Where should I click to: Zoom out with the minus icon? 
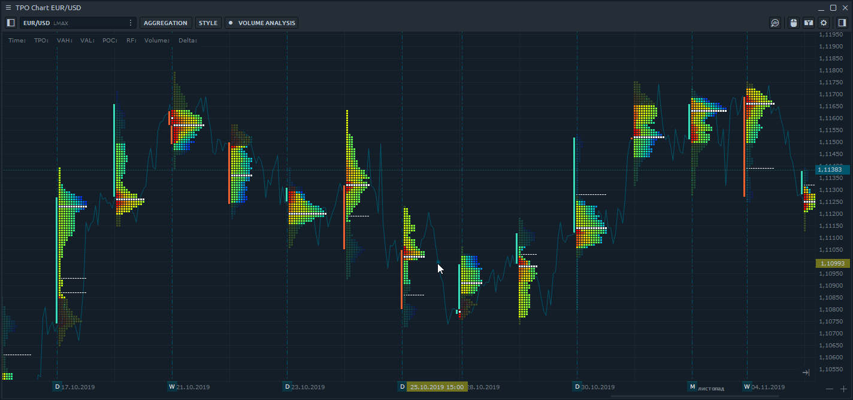[830, 389]
